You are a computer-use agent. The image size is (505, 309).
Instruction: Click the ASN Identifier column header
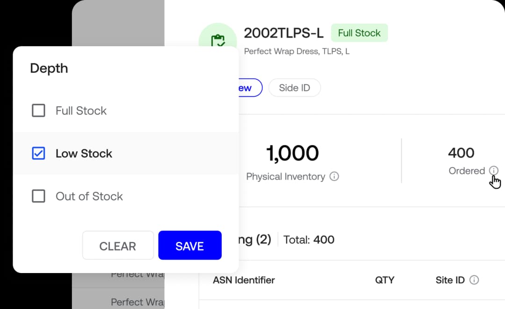[244, 280]
